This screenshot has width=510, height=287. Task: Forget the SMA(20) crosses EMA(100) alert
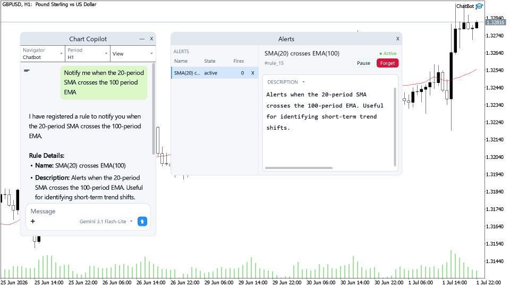(387, 63)
